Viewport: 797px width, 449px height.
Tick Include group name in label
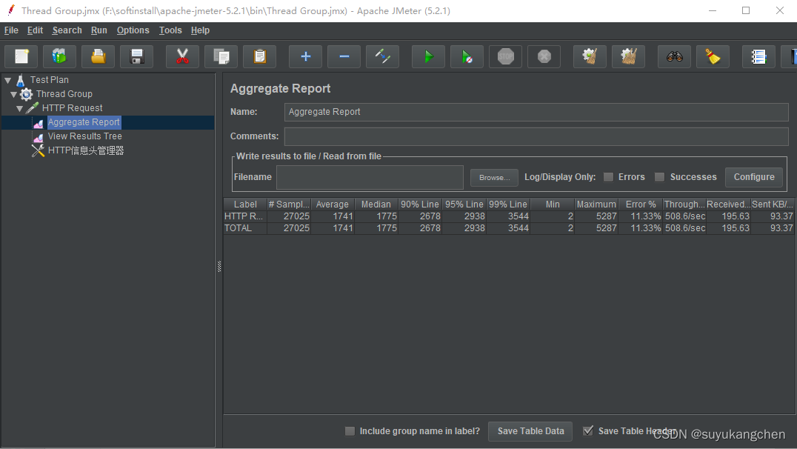(x=350, y=431)
